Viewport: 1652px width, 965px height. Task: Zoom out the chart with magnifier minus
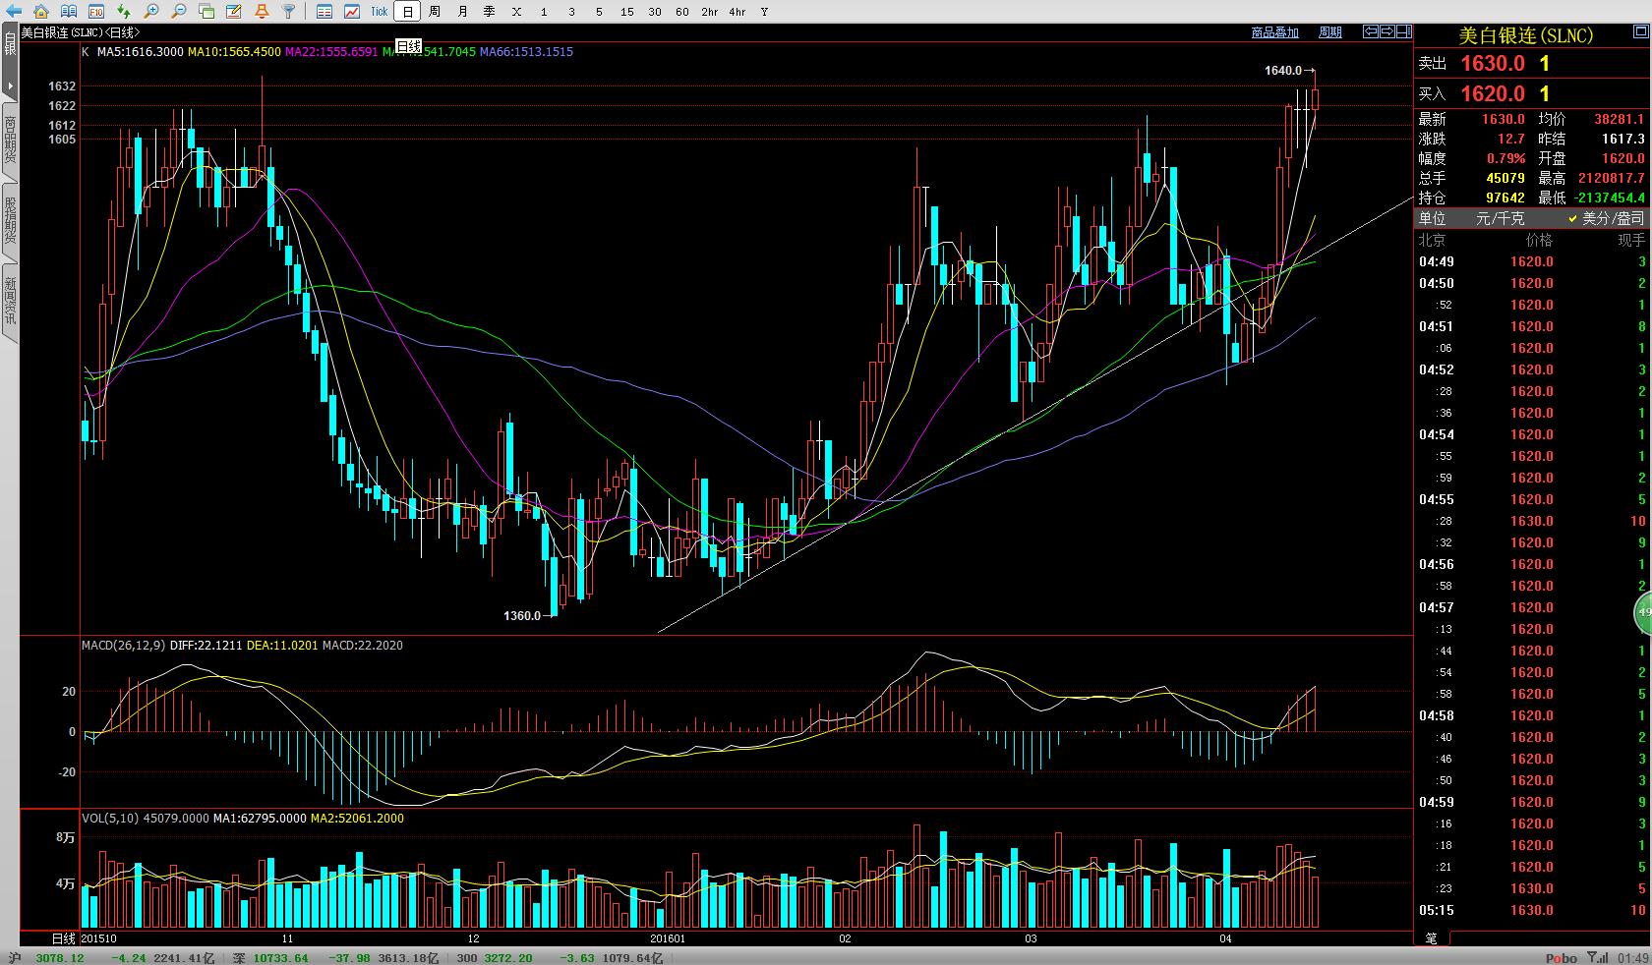coord(178,12)
